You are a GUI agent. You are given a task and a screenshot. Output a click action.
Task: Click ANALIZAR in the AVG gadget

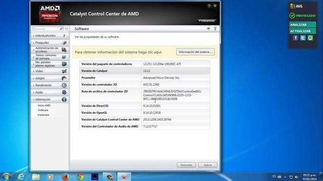point(303,25)
